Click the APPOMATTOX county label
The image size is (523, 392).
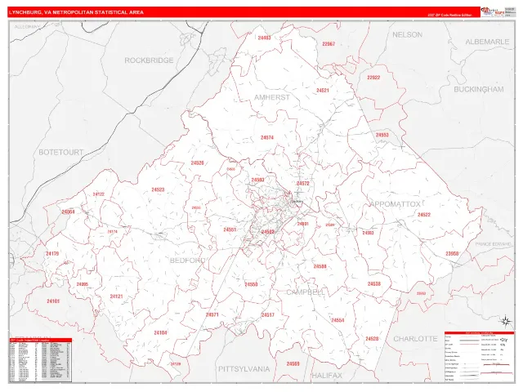pyautogui.click(x=395, y=204)
